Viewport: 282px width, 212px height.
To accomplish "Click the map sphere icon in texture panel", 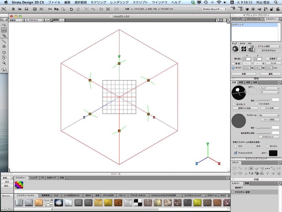I will point(235,49).
